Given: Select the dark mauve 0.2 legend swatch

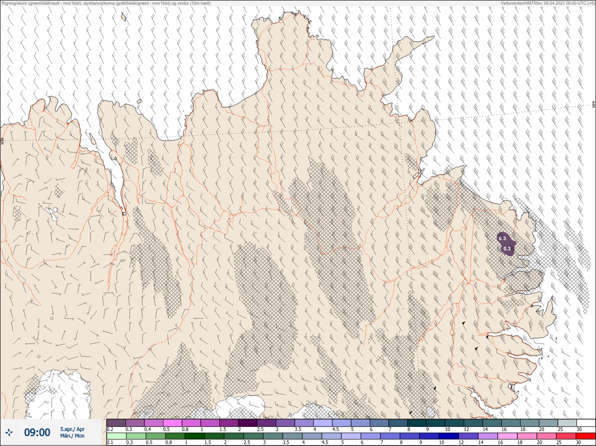Looking at the screenshot, I should 116,423.
